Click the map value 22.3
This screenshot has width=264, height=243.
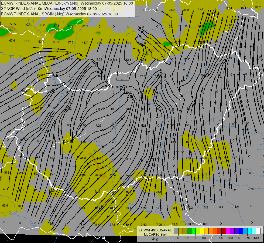[235, 190]
